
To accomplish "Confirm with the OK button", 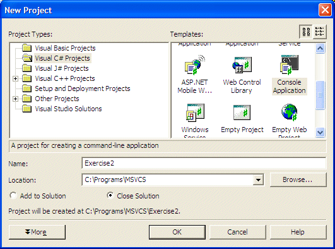I will (x=177, y=232).
